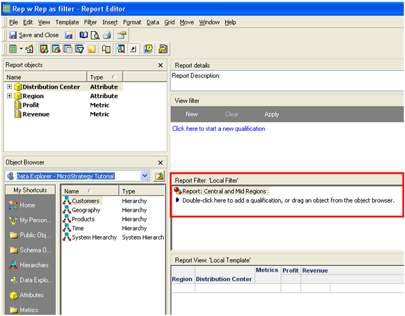Click the Save and Close button
The height and width of the screenshot is (316, 405).
[x=34, y=35]
